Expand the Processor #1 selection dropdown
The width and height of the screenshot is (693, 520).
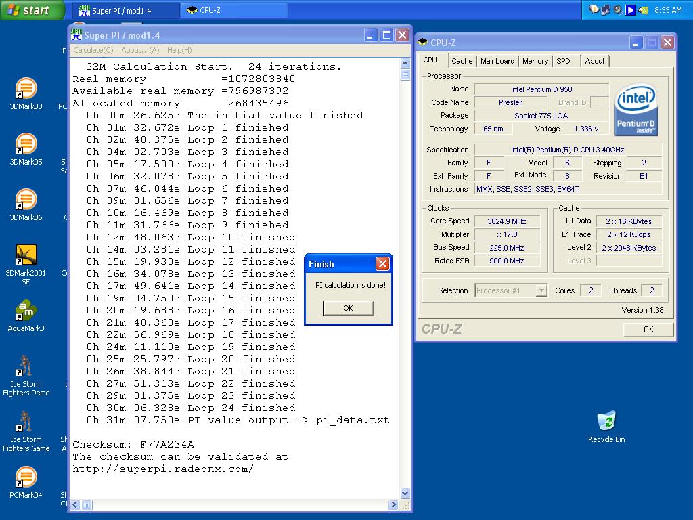click(x=541, y=290)
